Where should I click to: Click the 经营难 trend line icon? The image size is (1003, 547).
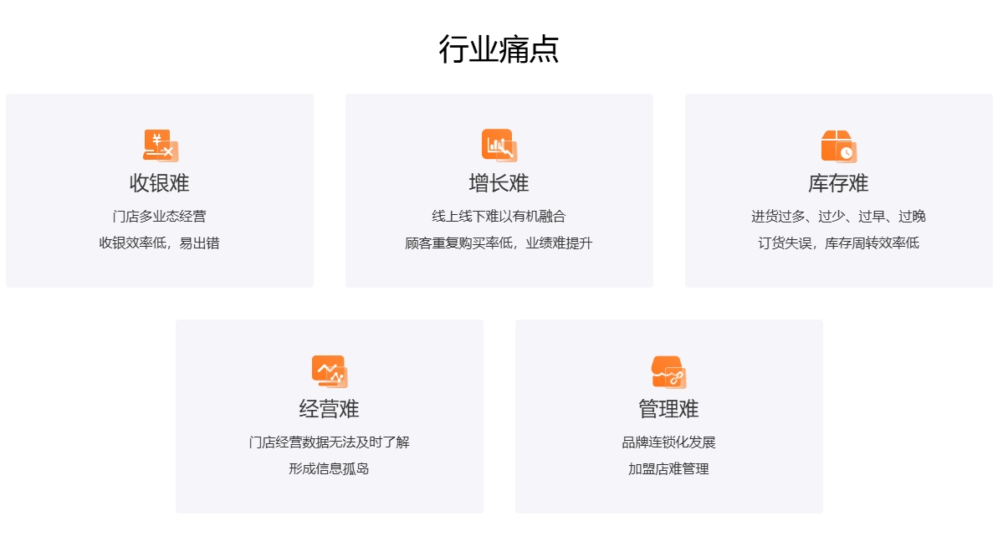[x=329, y=371]
